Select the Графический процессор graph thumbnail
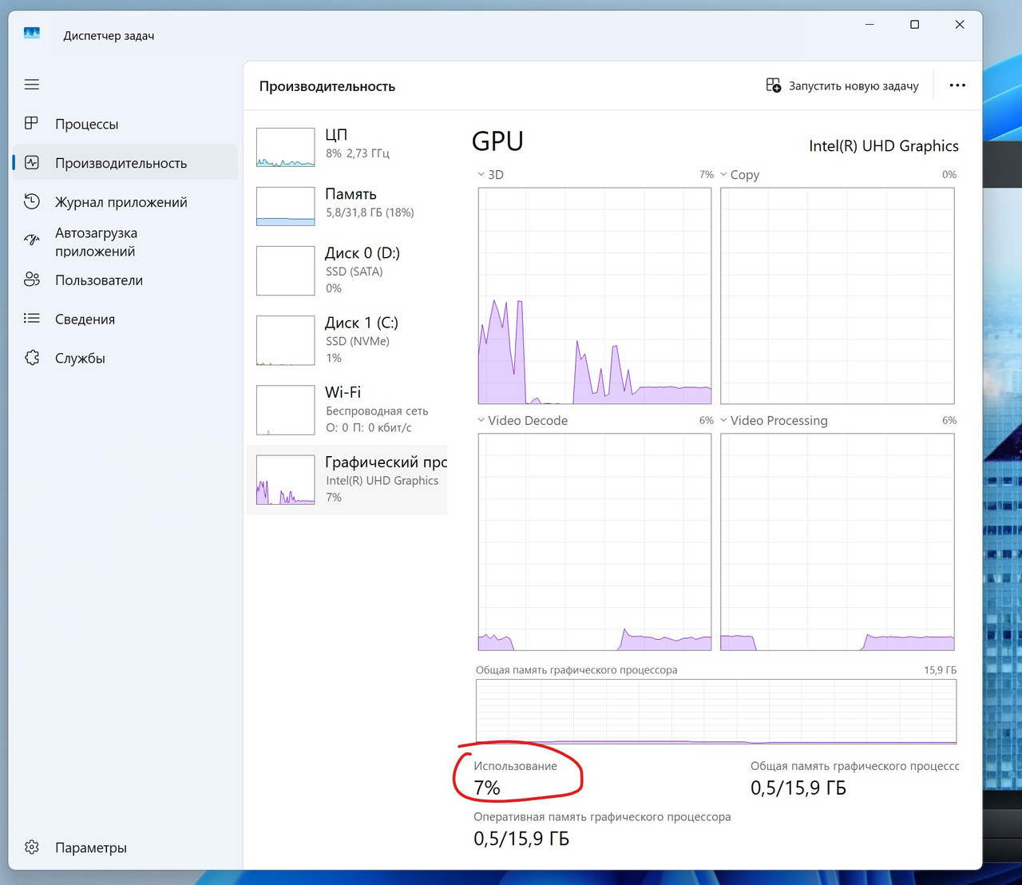 click(x=285, y=480)
